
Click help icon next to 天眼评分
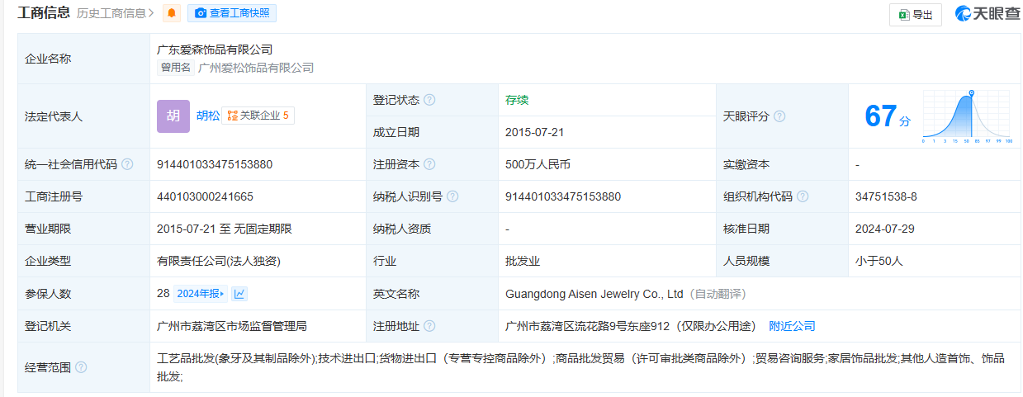pos(779,116)
